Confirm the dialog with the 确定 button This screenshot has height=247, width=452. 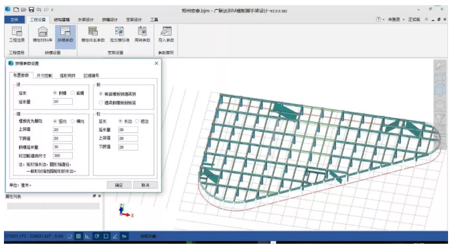119,185
